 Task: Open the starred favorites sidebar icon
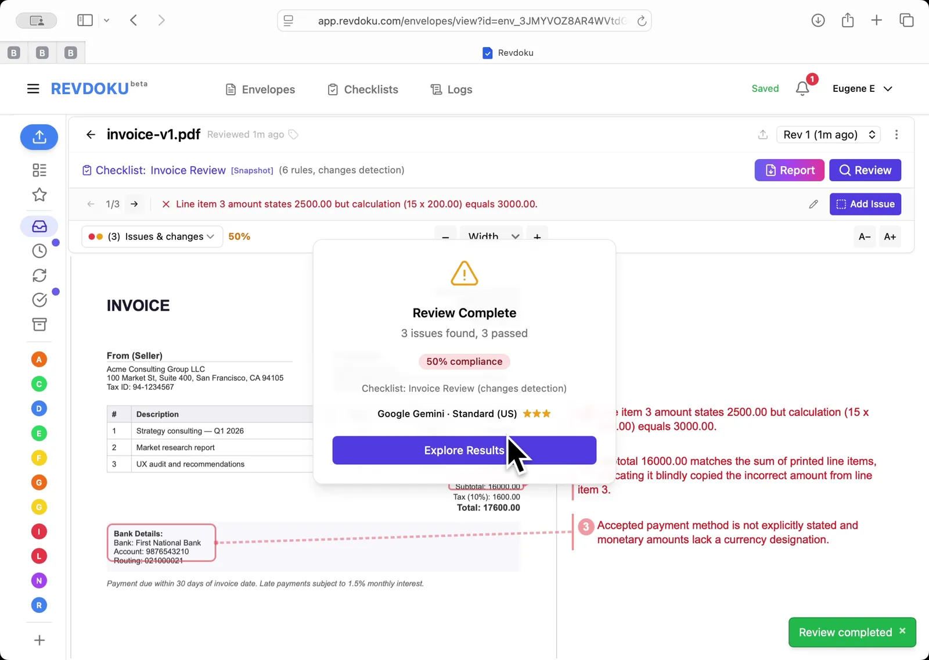(x=39, y=195)
